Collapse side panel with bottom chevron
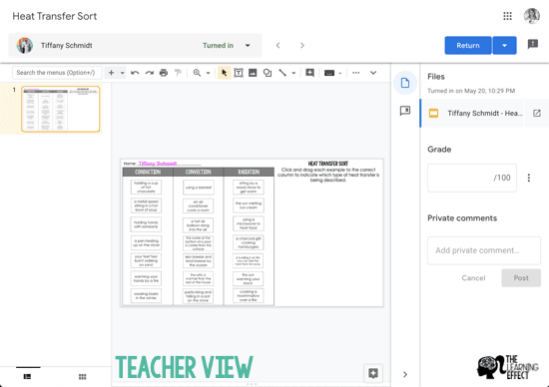The image size is (549, 387). coord(405,374)
